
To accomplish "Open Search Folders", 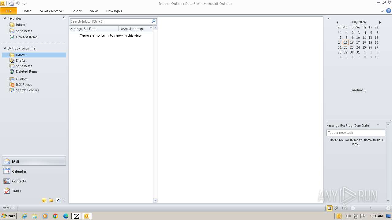I will click(x=27, y=90).
